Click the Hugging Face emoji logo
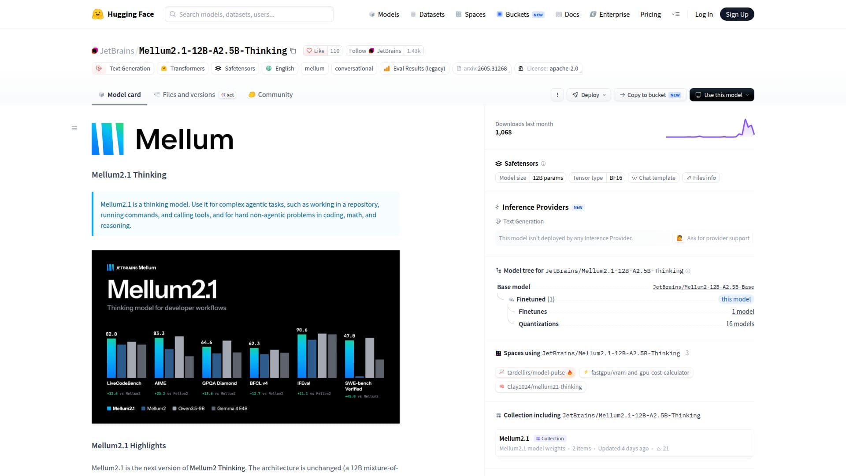The image size is (846, 476). [x=97, y=14]
